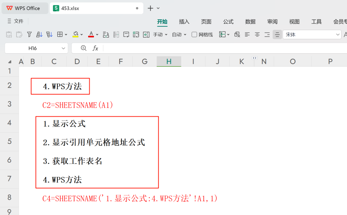Expand fill color dropdown arrow
Viewport: 347px width, 215px height.
coord(82,35)
